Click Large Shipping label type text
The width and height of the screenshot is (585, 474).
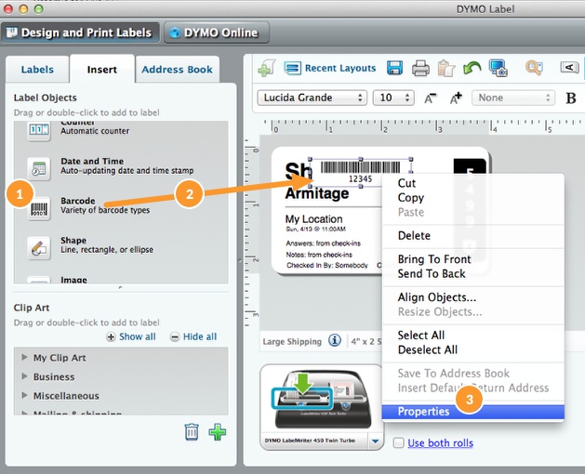(x=292, y=342)
